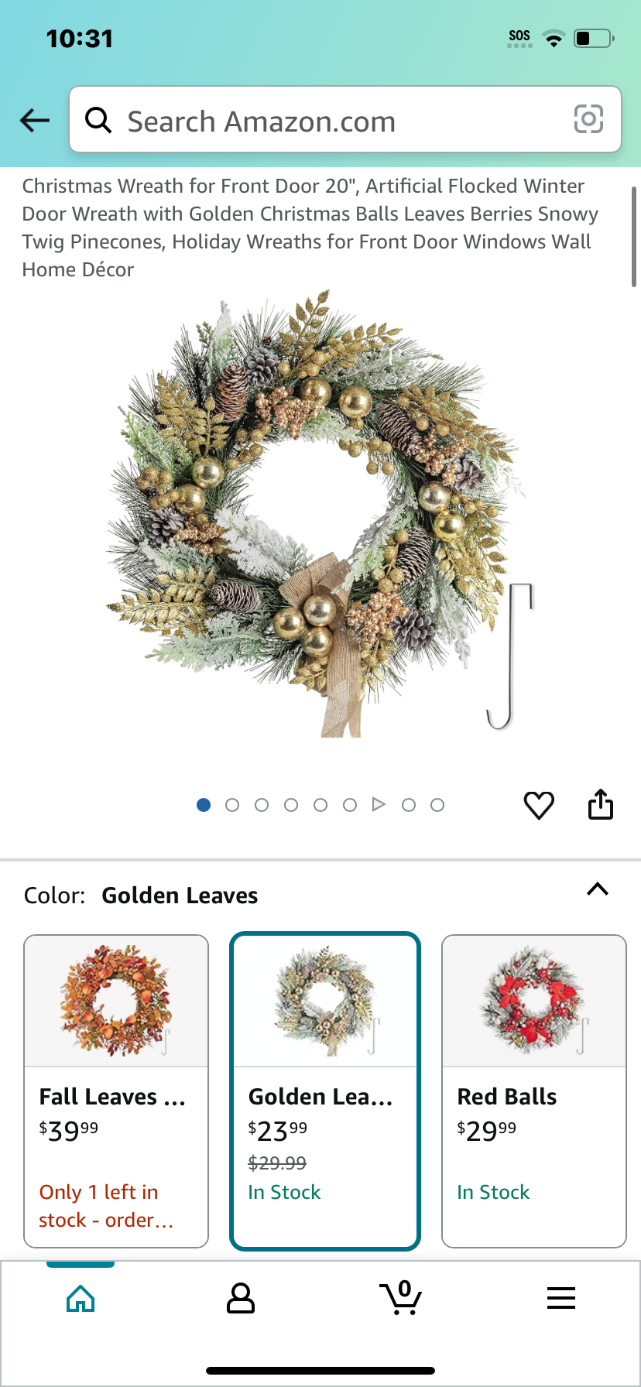The image size is (641, 1387).
Task: Open camera search via lens icon
Action: click(588, 119)
